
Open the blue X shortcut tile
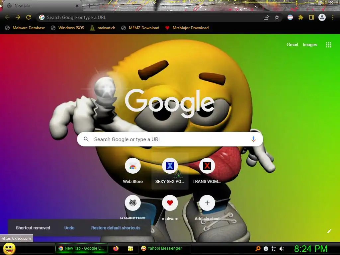coord(170,171)
